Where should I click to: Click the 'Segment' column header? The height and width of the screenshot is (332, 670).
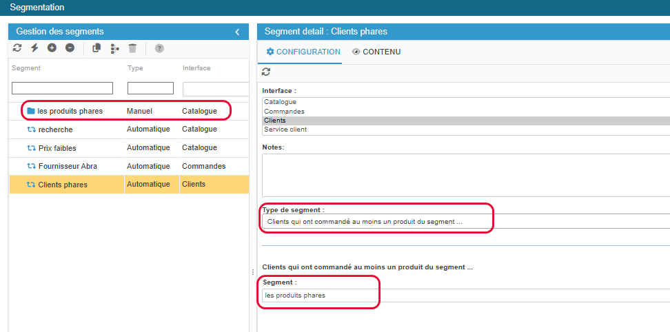click(x=26, y=68)
